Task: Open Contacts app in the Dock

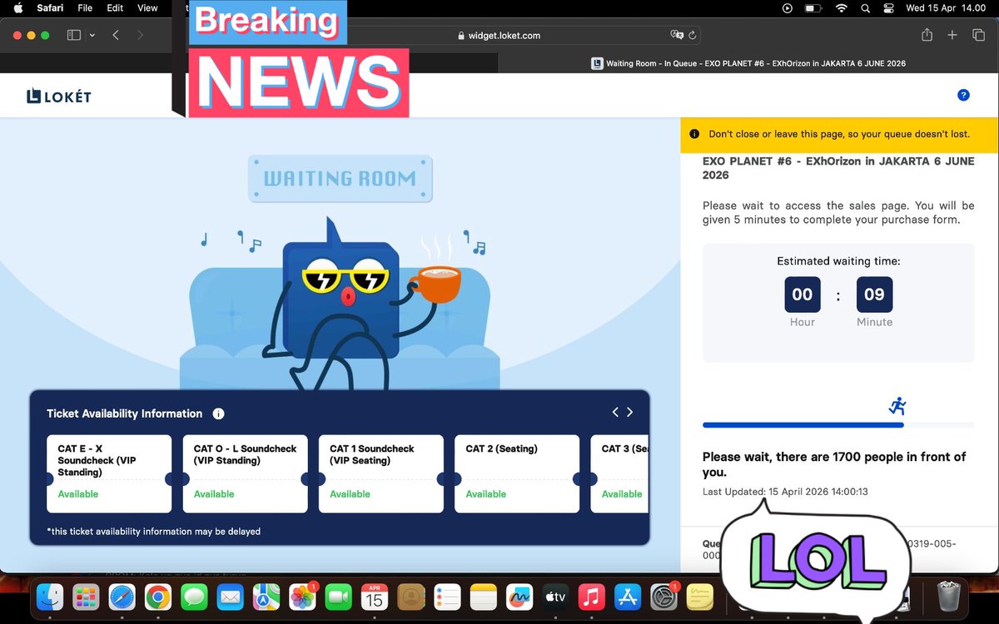Action: [411, 597]
